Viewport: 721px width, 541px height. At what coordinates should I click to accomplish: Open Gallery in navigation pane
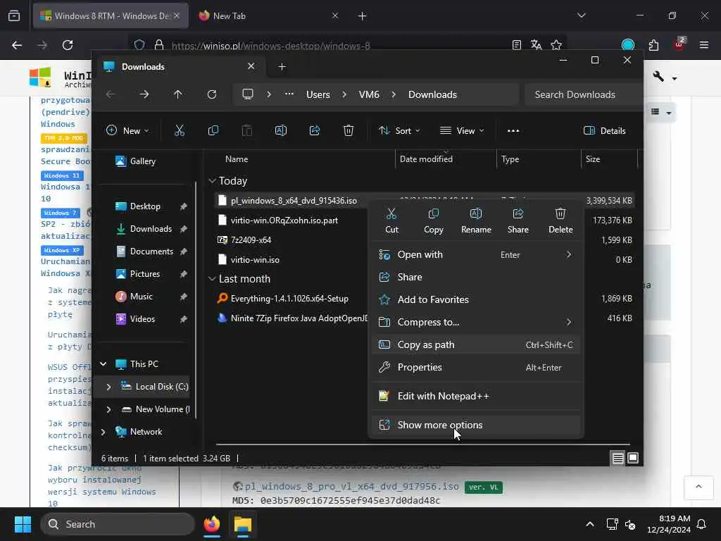click(x=142, y=161)
